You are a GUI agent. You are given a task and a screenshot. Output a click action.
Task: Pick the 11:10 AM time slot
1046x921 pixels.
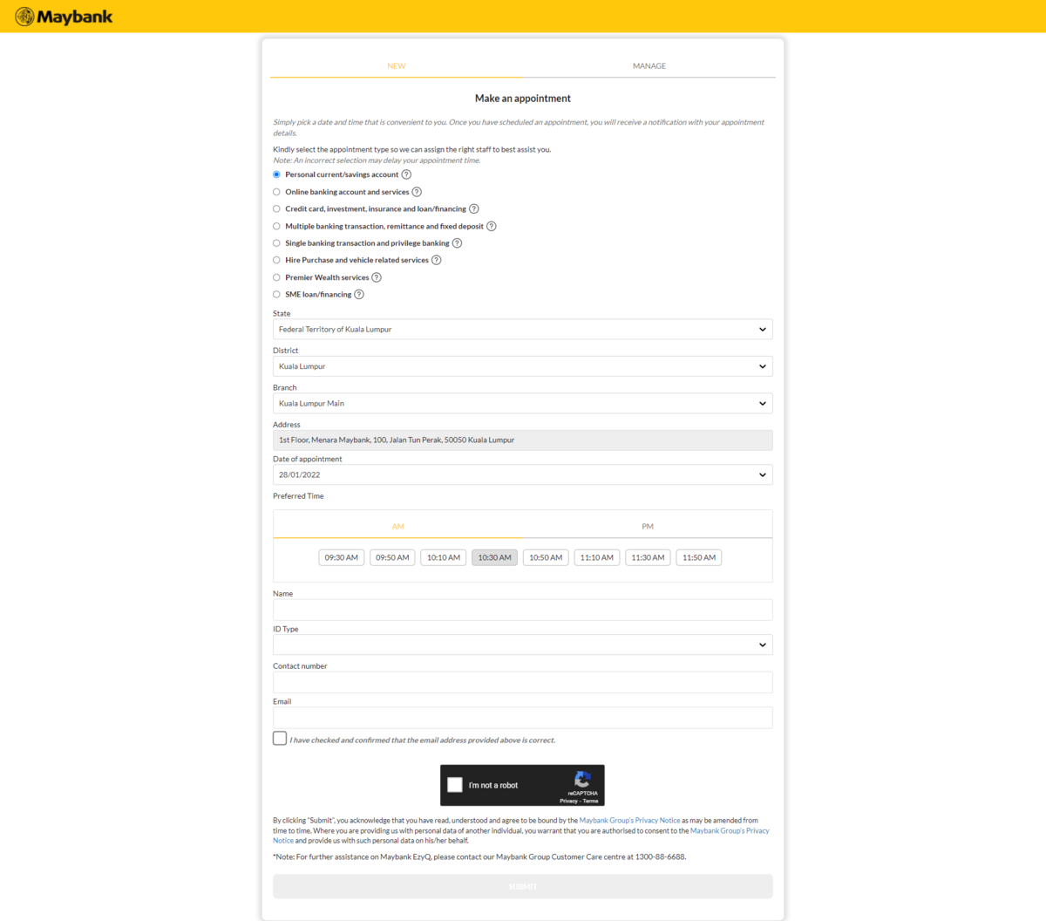(x=597, y=557)
